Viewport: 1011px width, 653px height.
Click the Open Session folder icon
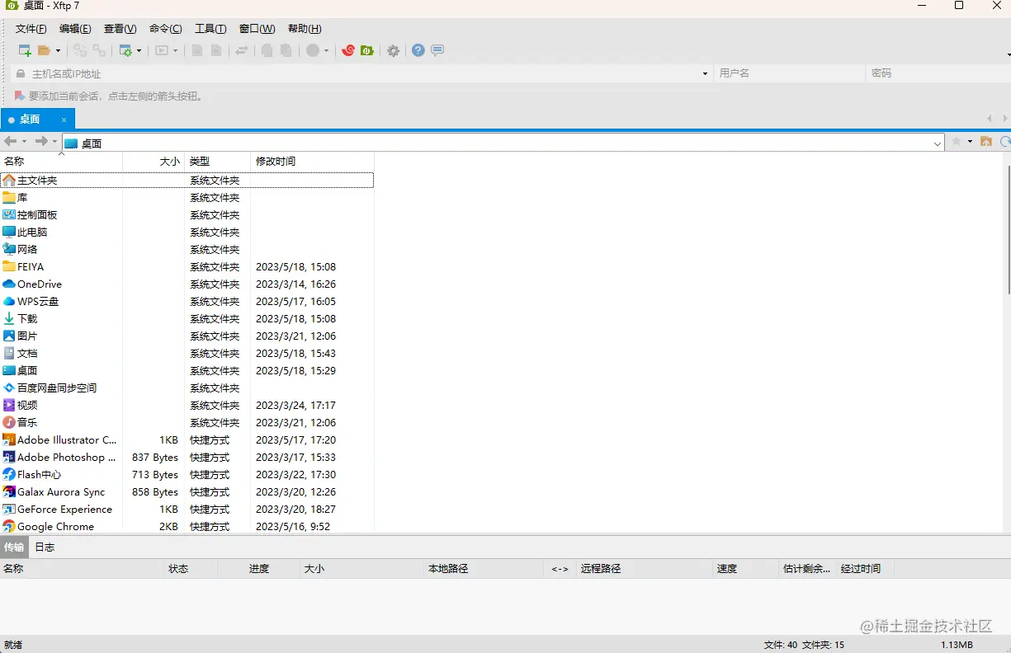point(45,51)
